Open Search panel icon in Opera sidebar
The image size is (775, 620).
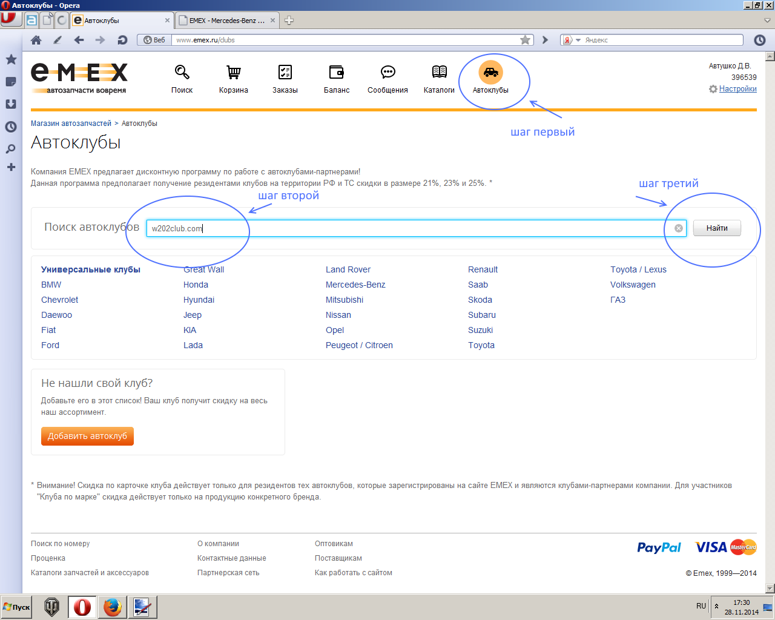pos(11,149)
